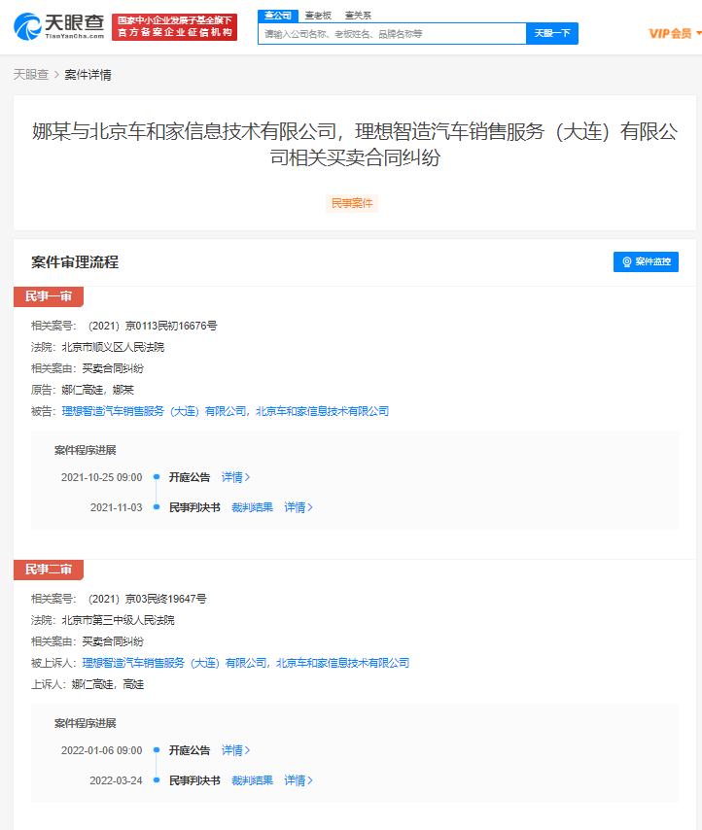Viewport: 702px width, 830px height.
Task: Open the VIP会员 dropdown menu
Action: [675, 33]
